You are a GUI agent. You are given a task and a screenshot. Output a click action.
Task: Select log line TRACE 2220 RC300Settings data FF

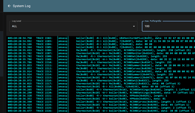101,93
